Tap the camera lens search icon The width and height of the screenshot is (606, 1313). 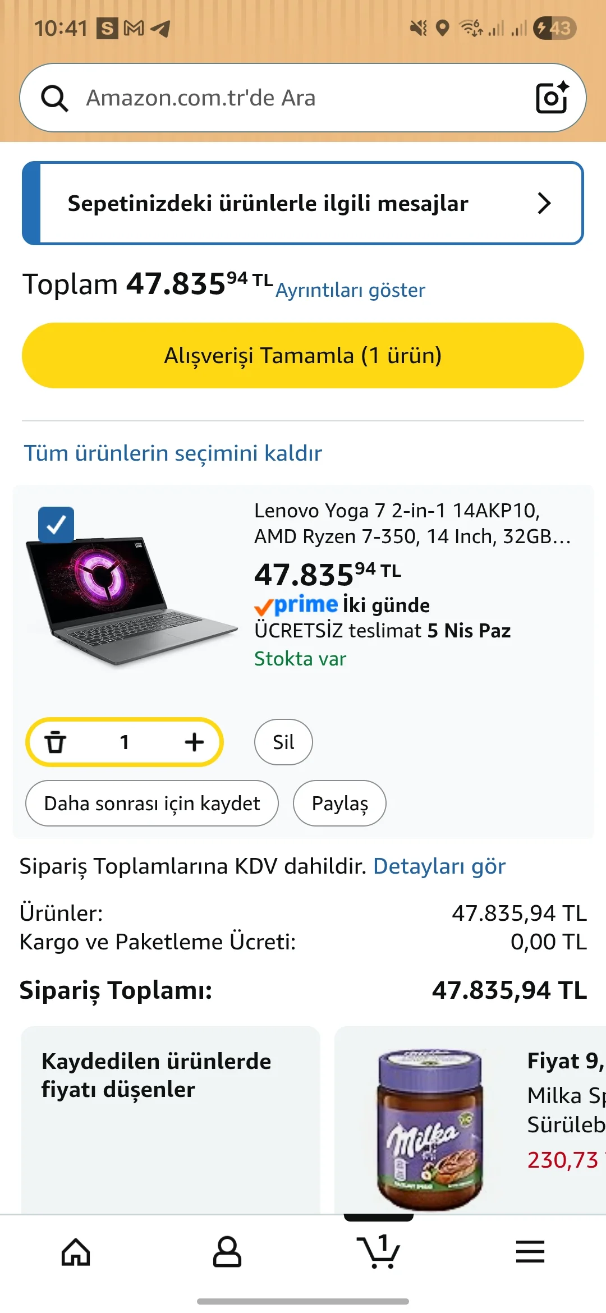[552, 98]
